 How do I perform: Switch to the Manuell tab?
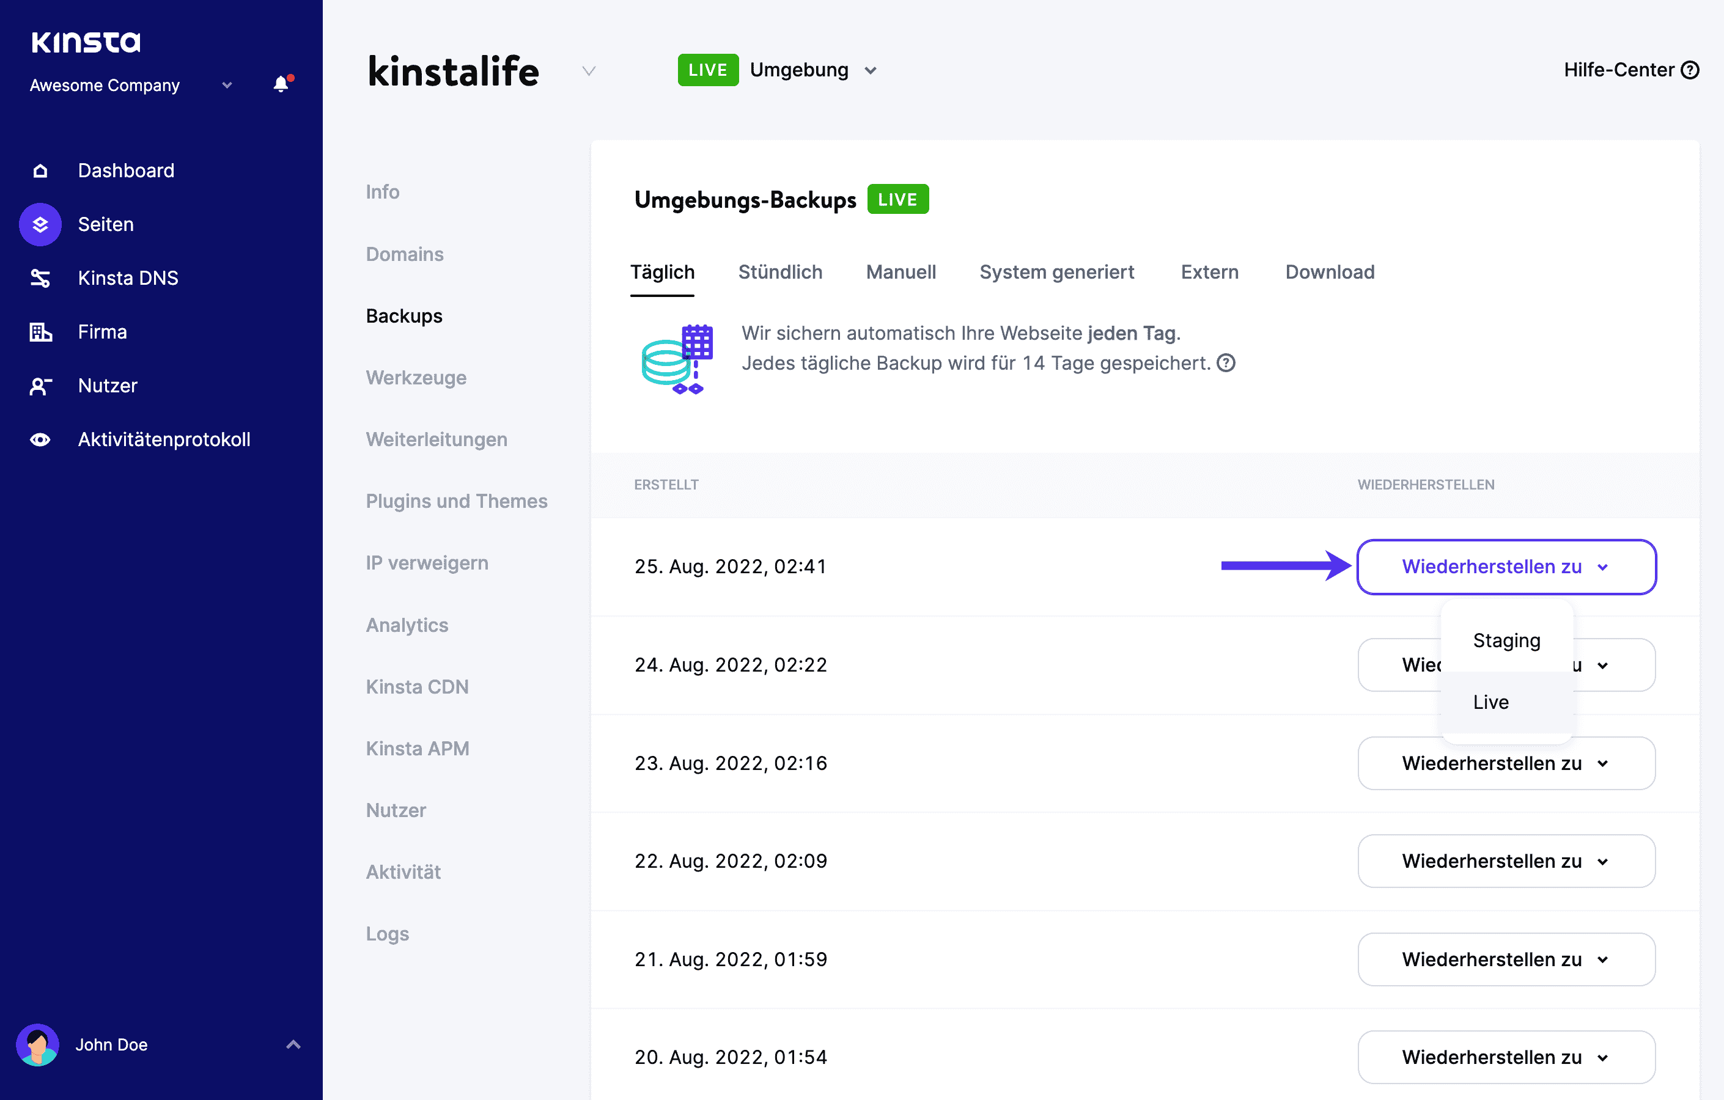coord(901,272)
